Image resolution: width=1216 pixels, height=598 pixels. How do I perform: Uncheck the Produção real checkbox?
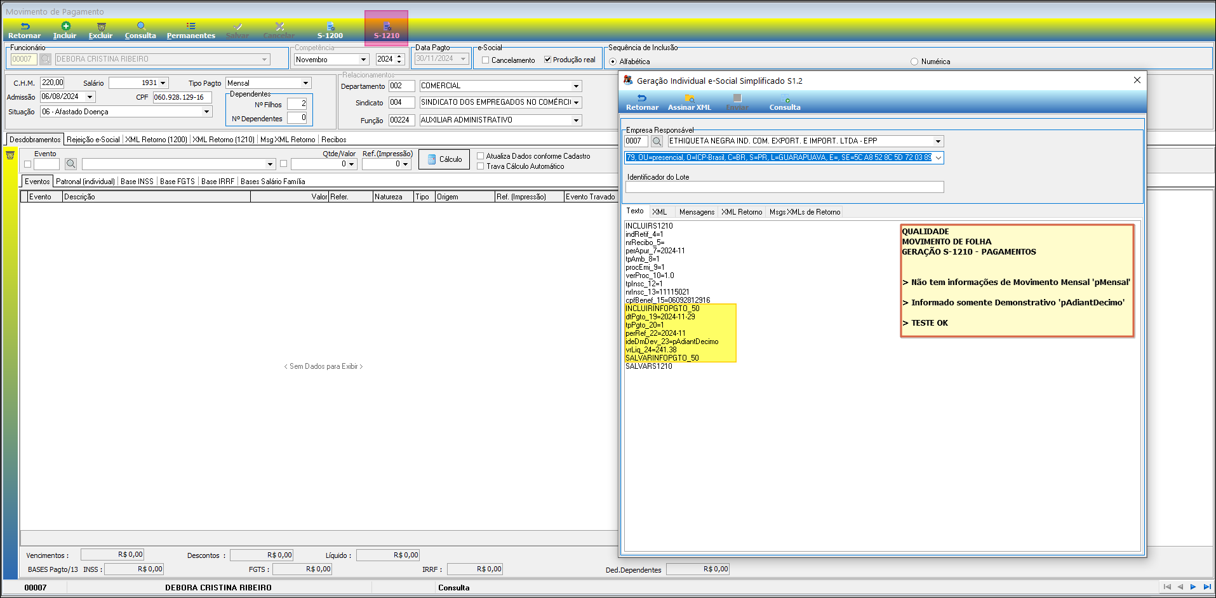547,60
